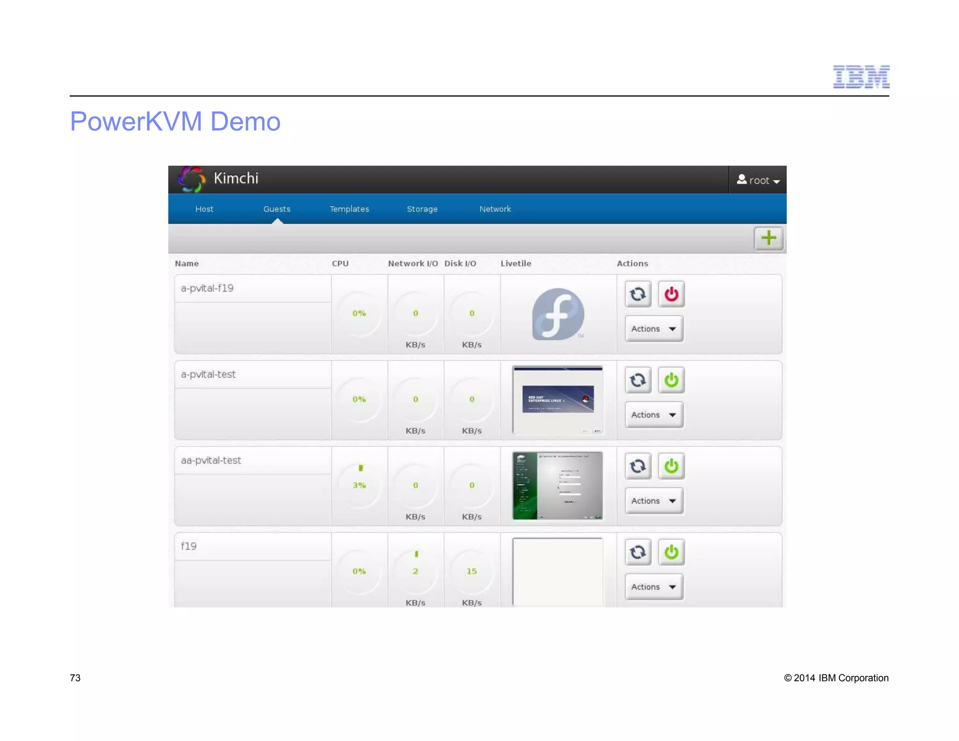This screenshot has height=741, width=959.
Task: Switch to the Guests tab
Action: pyautogui.click(x=277, y=209)
